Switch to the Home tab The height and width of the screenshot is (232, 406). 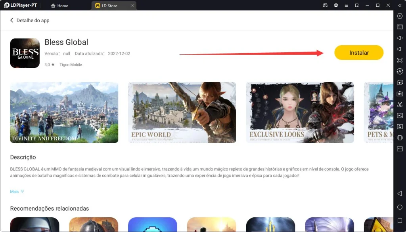(59, 6)
